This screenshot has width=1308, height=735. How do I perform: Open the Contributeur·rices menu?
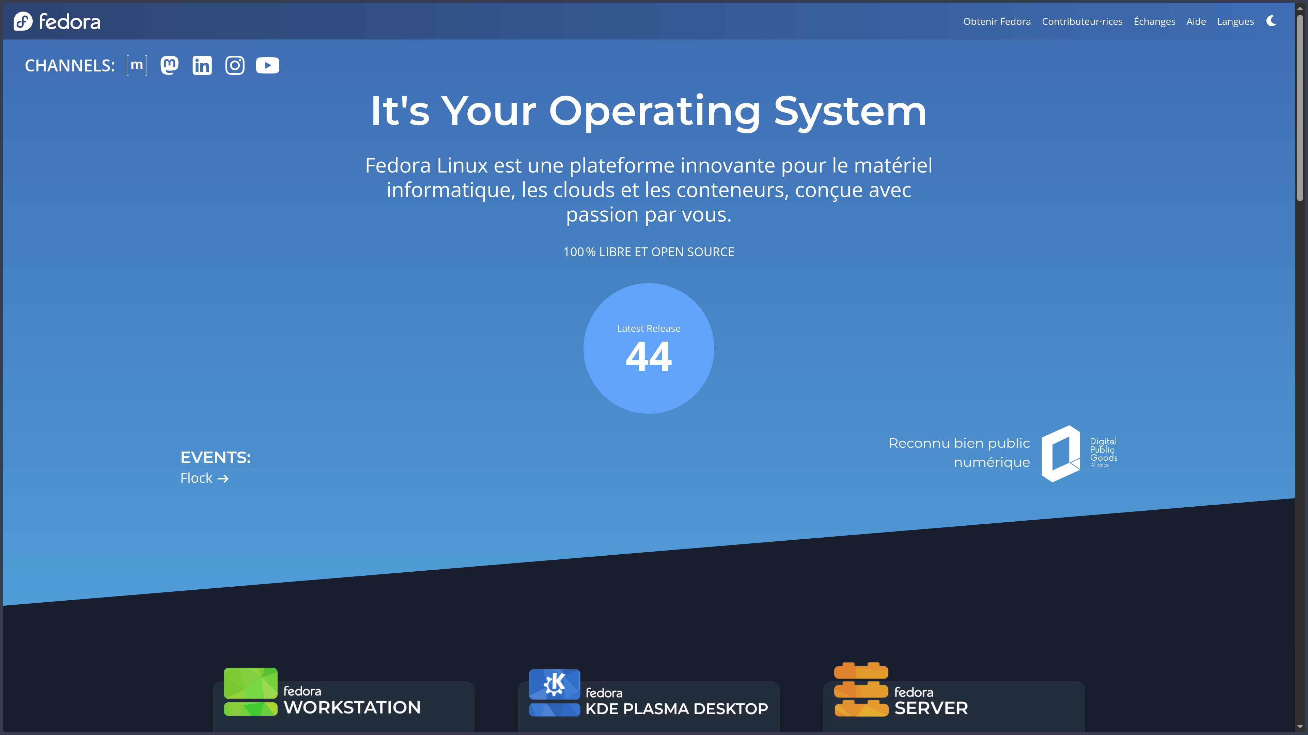tap(1082, 21)
